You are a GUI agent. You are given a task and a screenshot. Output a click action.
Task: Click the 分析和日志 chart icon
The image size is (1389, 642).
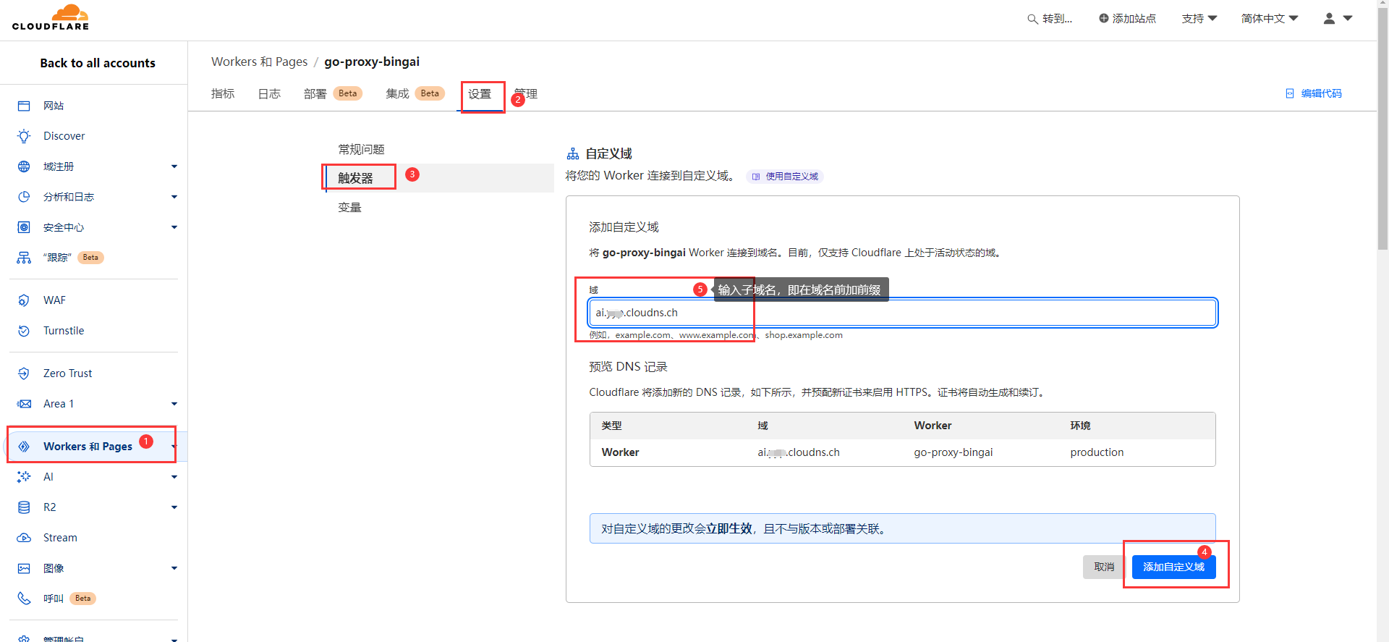point(24,197)
